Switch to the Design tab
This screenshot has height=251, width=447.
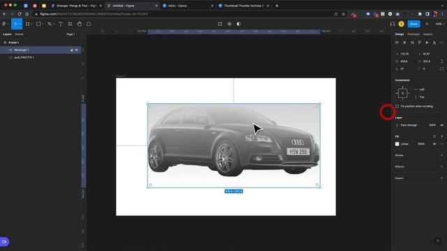400,34
